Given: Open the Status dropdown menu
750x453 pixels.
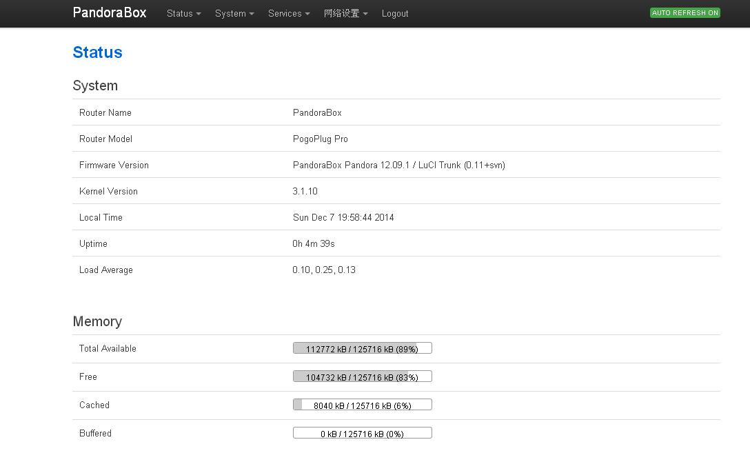Looking at the screenshot, I should click(183, 13).
